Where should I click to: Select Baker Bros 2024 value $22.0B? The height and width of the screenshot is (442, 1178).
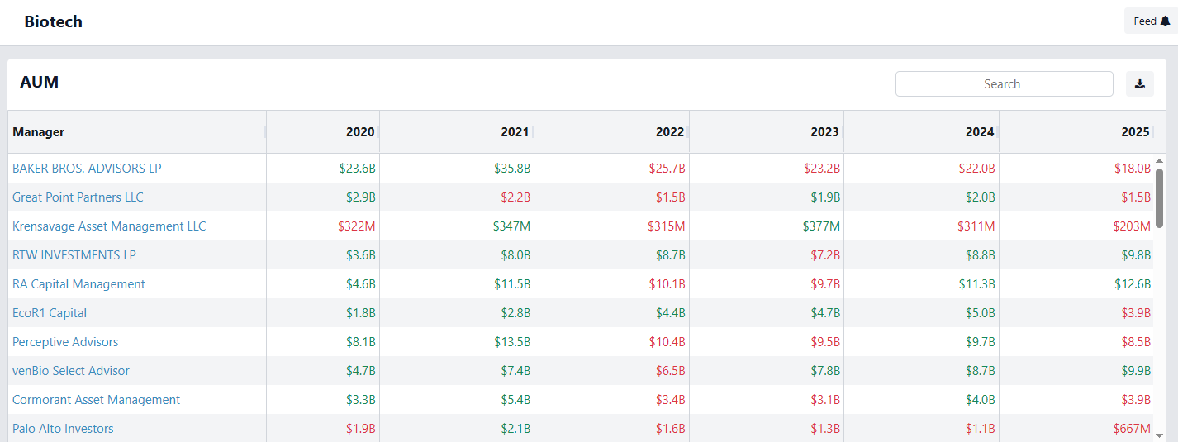coord(977,168)
